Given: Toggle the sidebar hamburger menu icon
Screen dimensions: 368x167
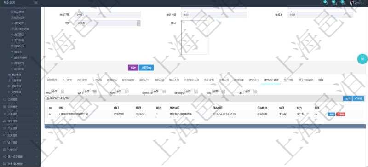Looking at the screenshot, I should [36, 3].
